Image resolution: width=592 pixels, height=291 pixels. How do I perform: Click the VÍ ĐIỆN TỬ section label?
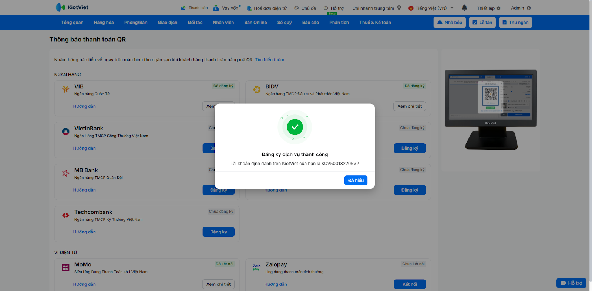pos(66,253)
